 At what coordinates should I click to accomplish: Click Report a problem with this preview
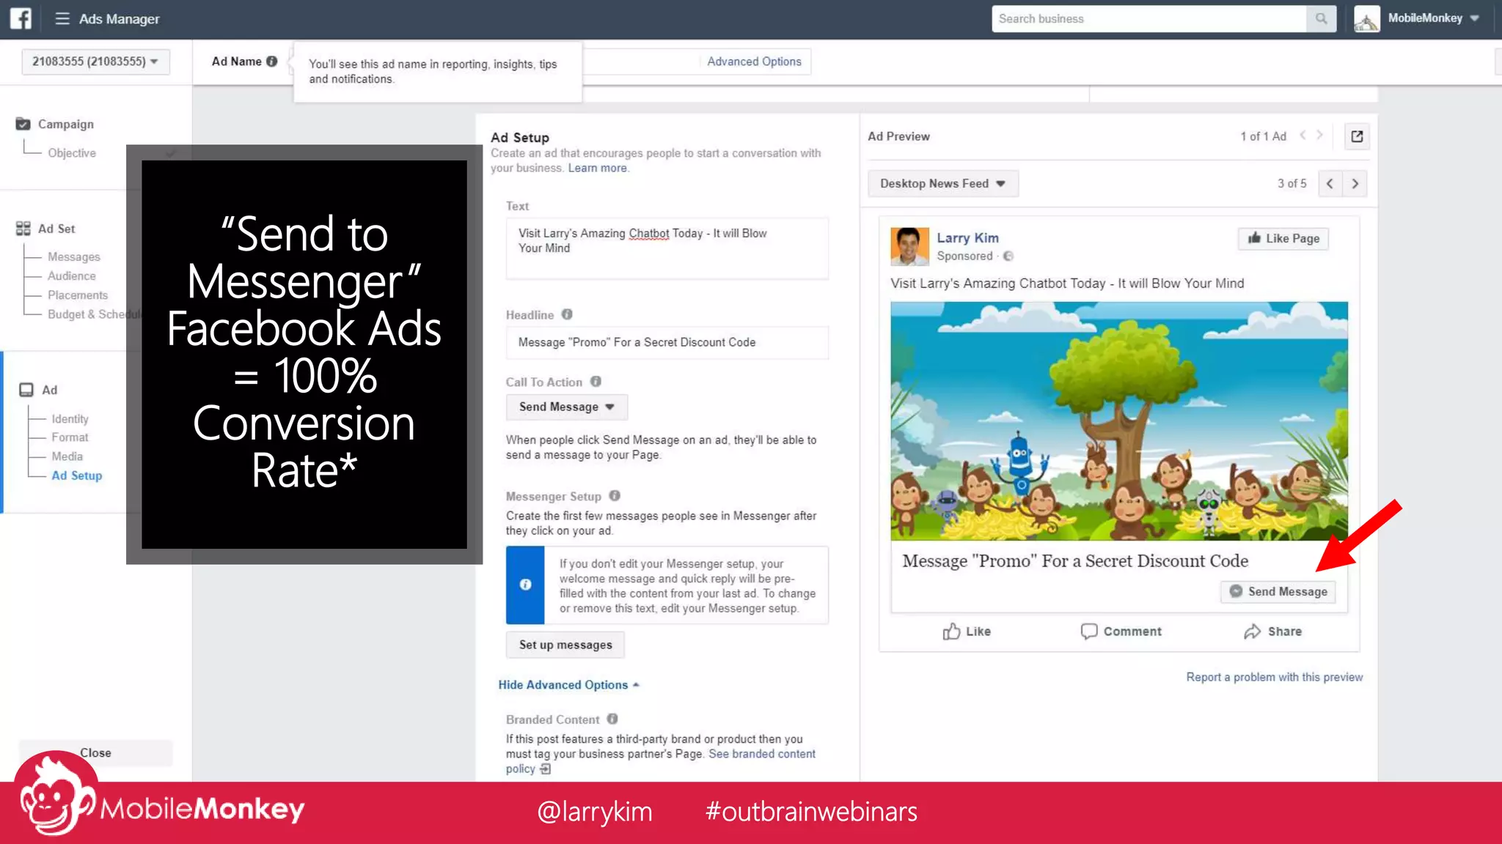(x=1275, y=677)
